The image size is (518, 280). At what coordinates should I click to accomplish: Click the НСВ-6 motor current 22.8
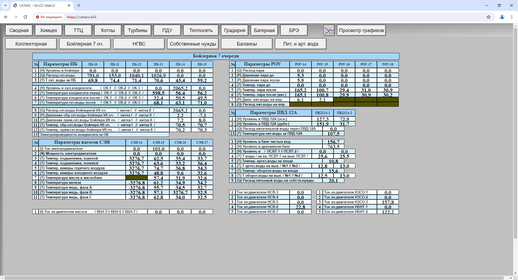(300, 207)
